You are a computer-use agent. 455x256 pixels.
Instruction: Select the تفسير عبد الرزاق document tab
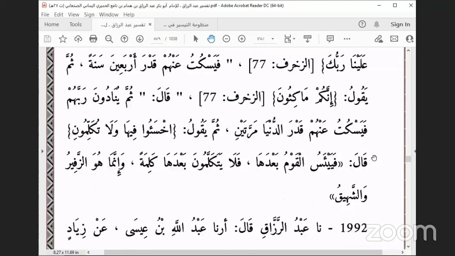(123, 25)
